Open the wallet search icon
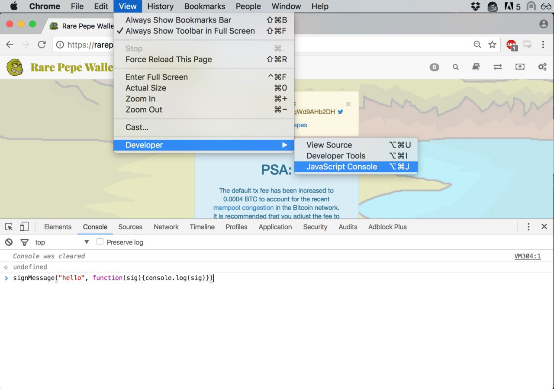The image size is (554, 389). pos(455,67)
